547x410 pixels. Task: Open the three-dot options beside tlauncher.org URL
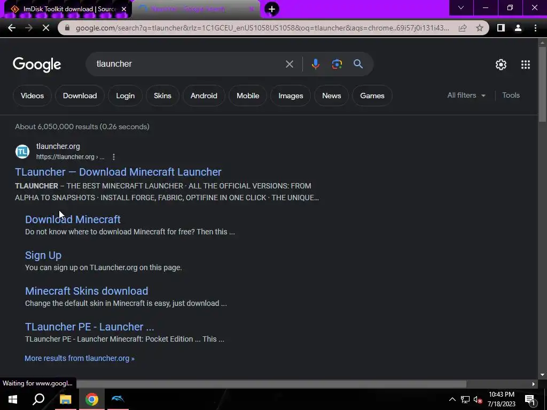[114, 157]
